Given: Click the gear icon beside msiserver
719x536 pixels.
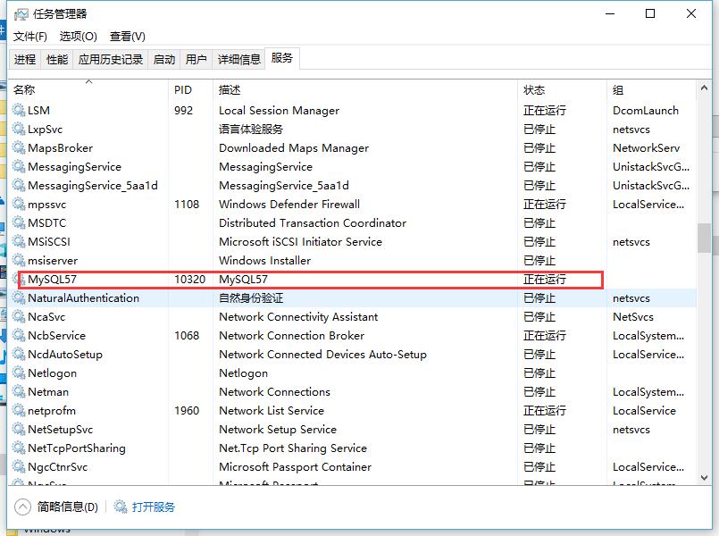Looking at the screenshot, I should 19,261.
